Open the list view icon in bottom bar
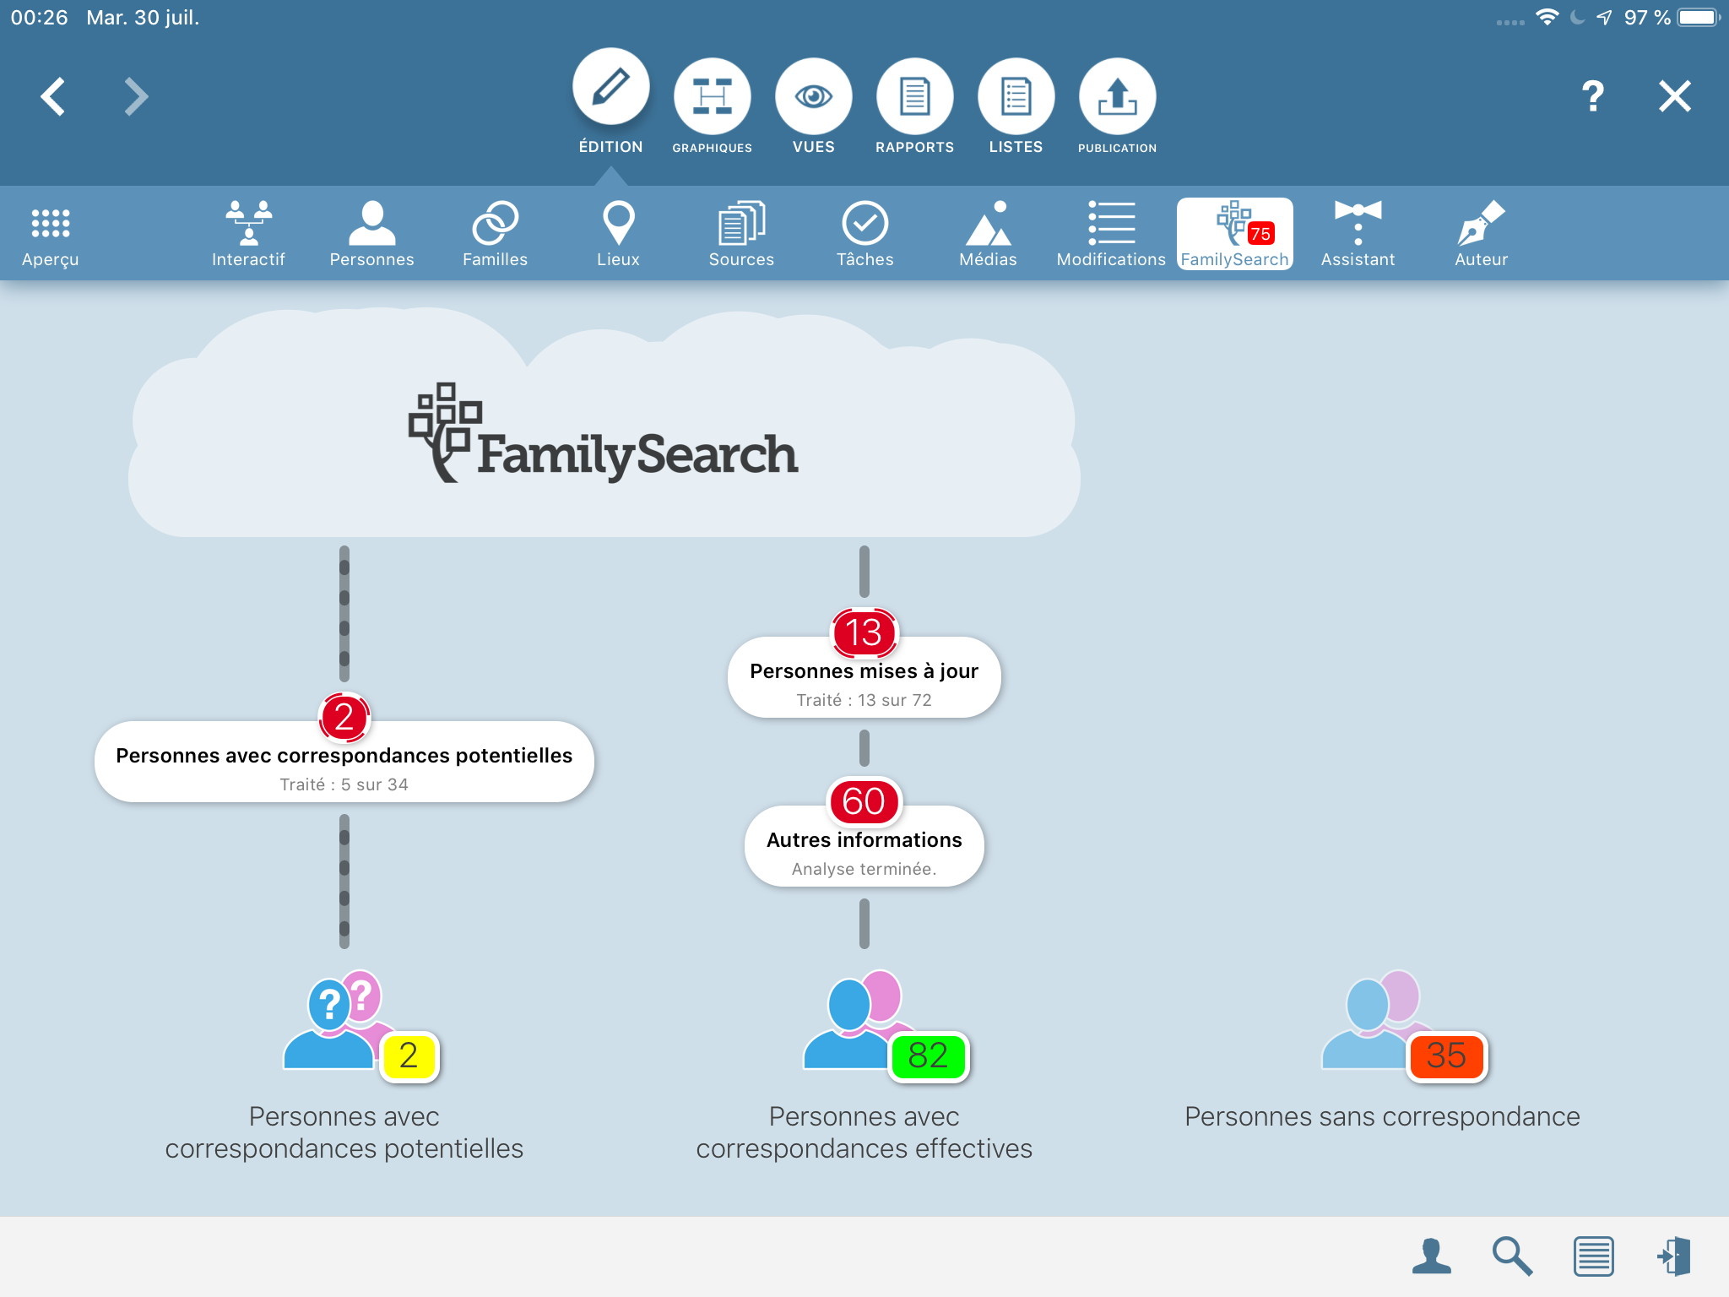Image resolution: width=1729 pixels, height=1297 pixels. pyautogui.click(x=1593, y=1256)
